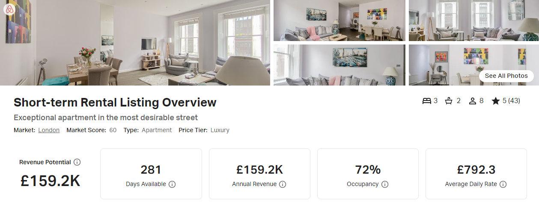The image size is (539, 210).
Task: Click the info icon next to Occupancy
Action: point(385,184)
